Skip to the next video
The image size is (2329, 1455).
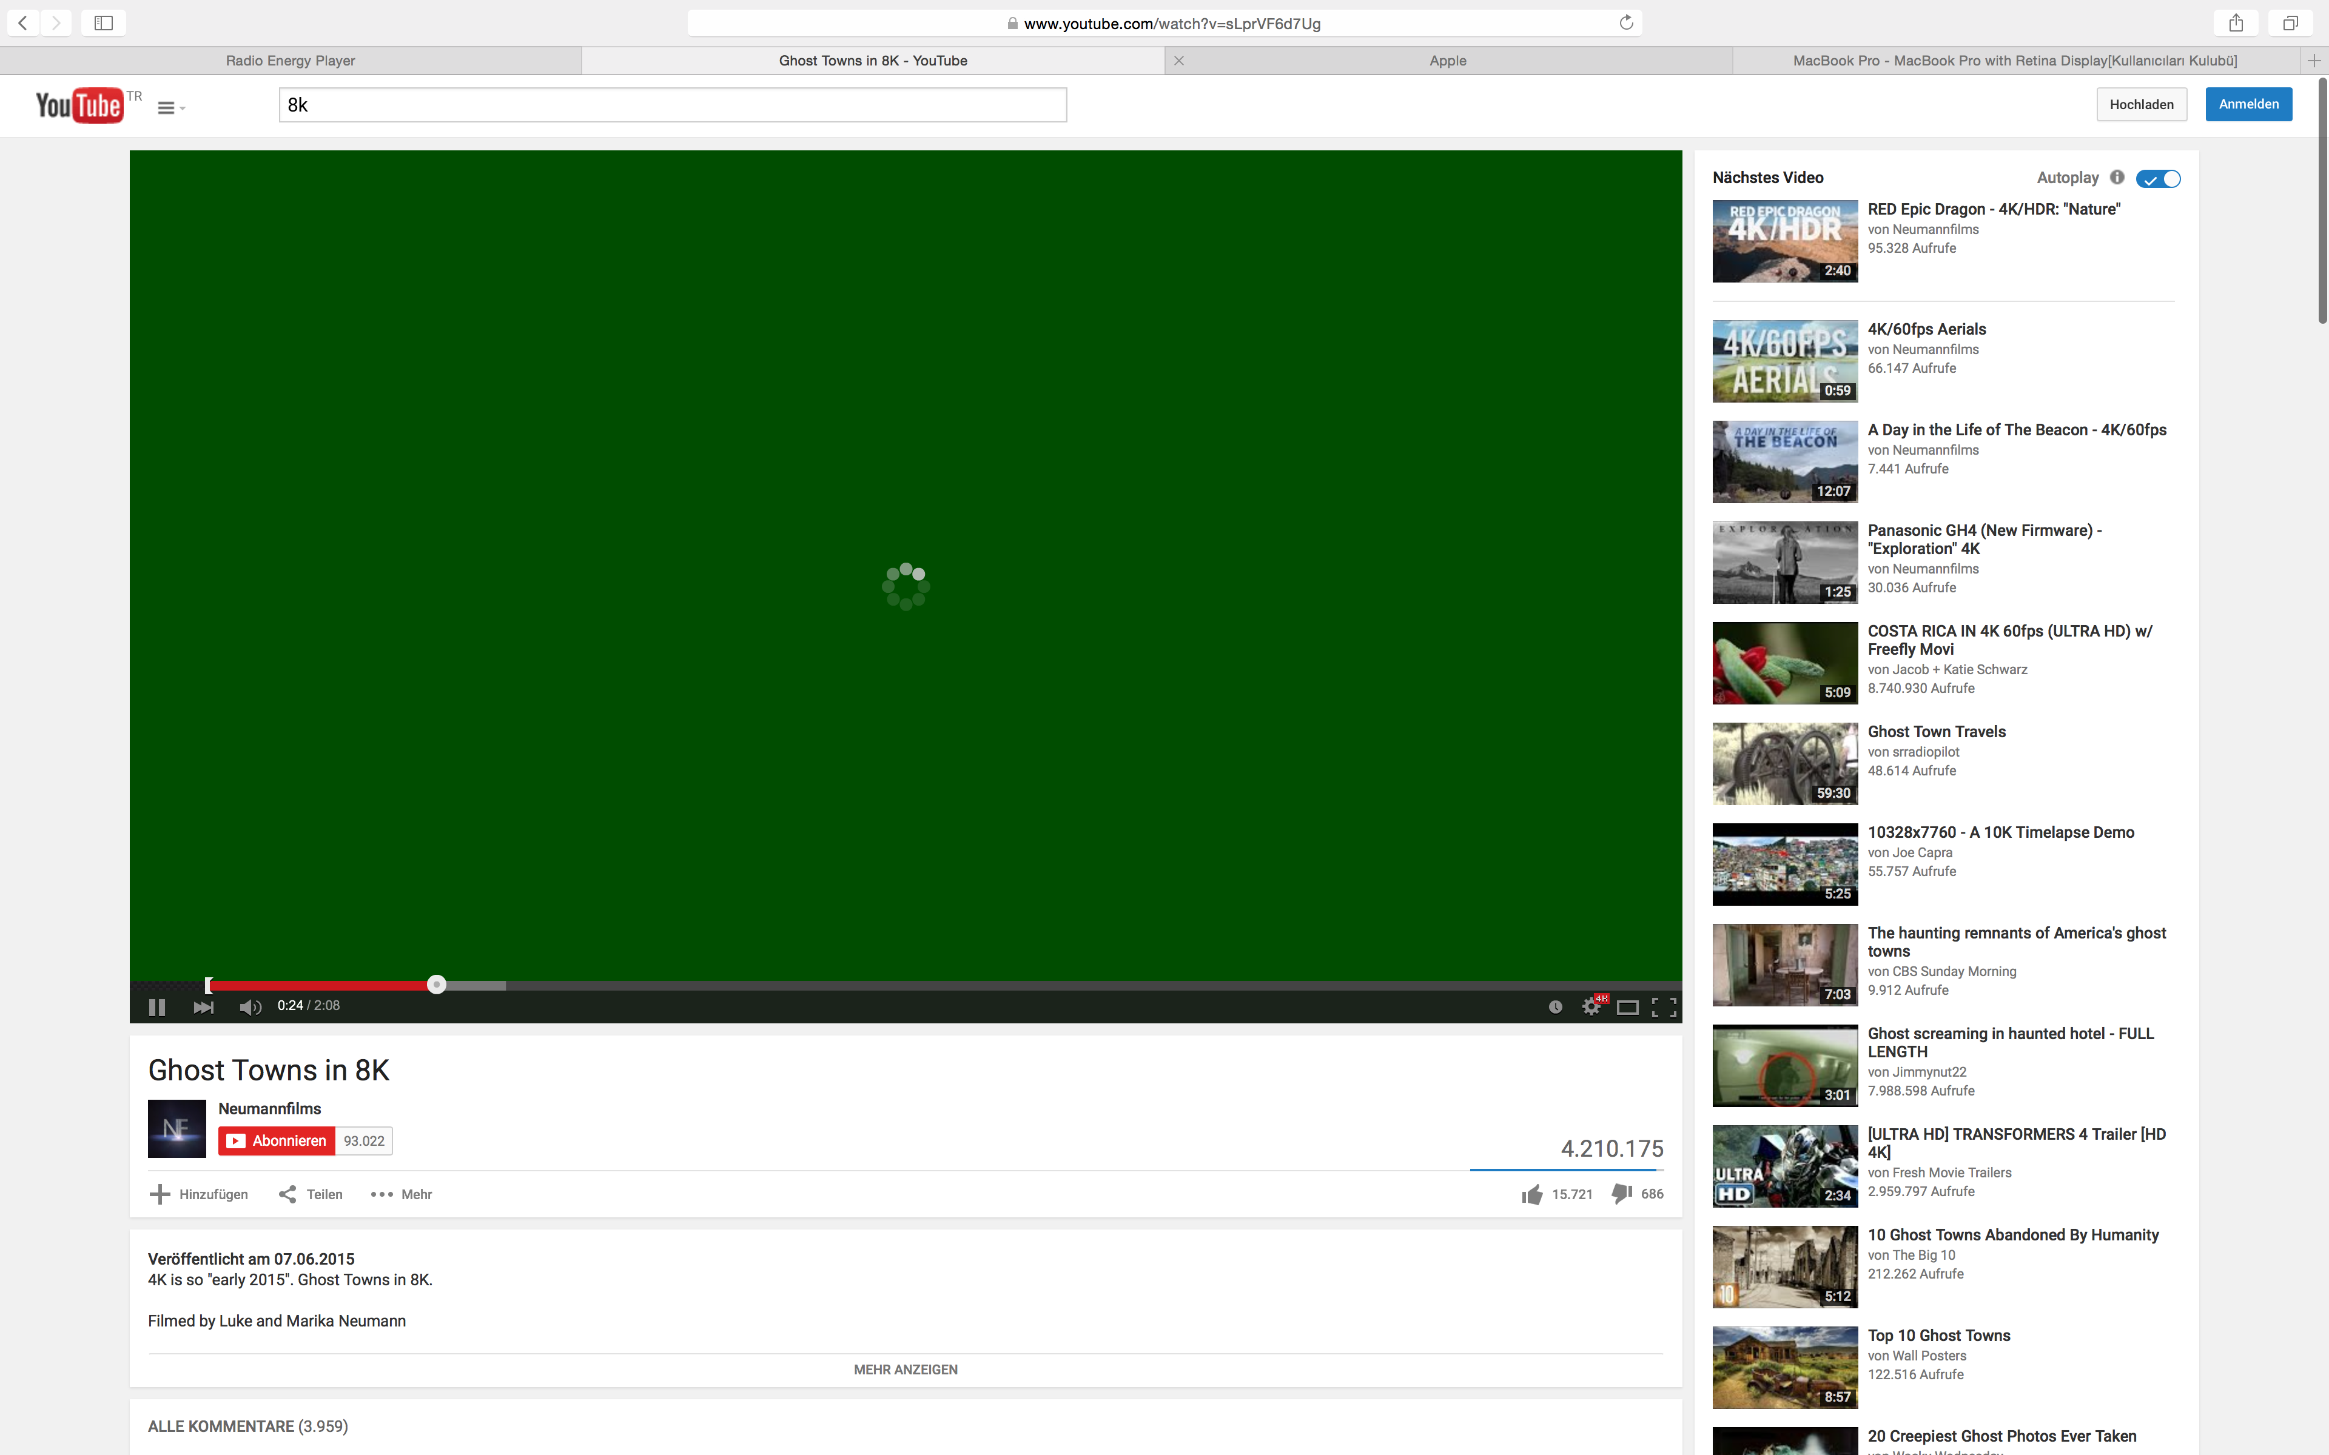tap(203, 1006)
